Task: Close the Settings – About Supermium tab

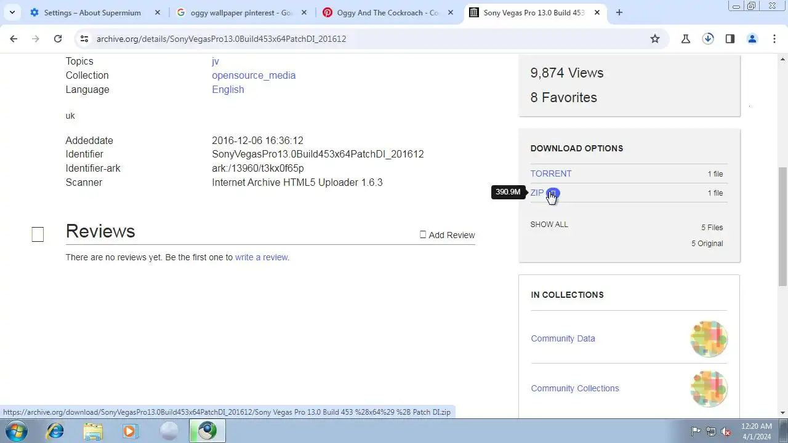Action: pyautogui.click(x=157, y=12)
